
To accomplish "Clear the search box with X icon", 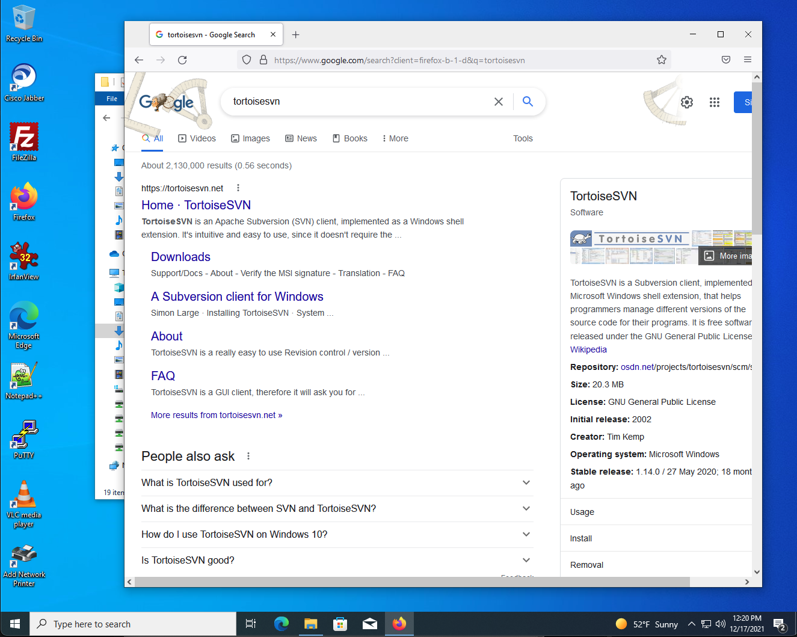I will click(499, 102).
